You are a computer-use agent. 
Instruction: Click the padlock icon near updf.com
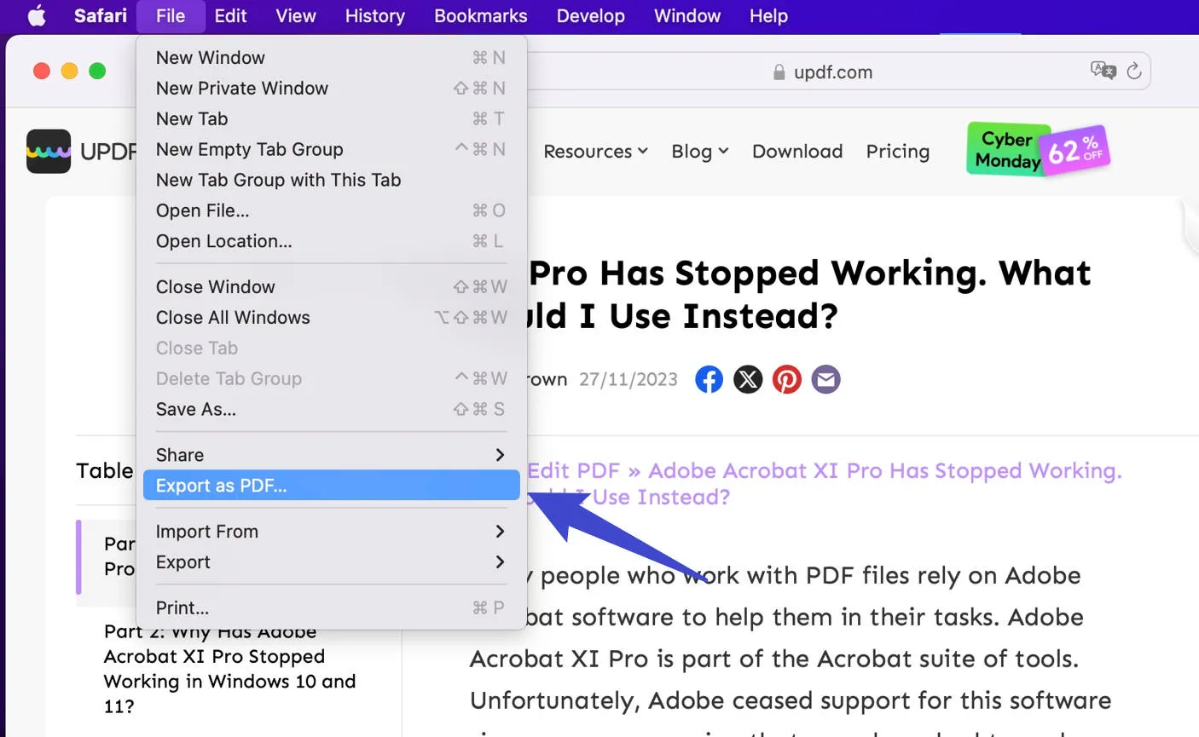[779, 72]
